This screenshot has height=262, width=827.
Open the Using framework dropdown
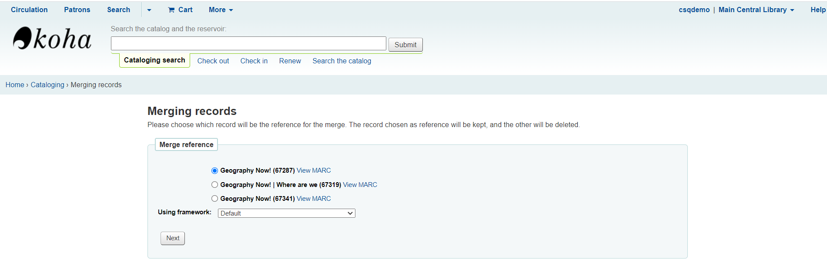click(x=287, y=213)
